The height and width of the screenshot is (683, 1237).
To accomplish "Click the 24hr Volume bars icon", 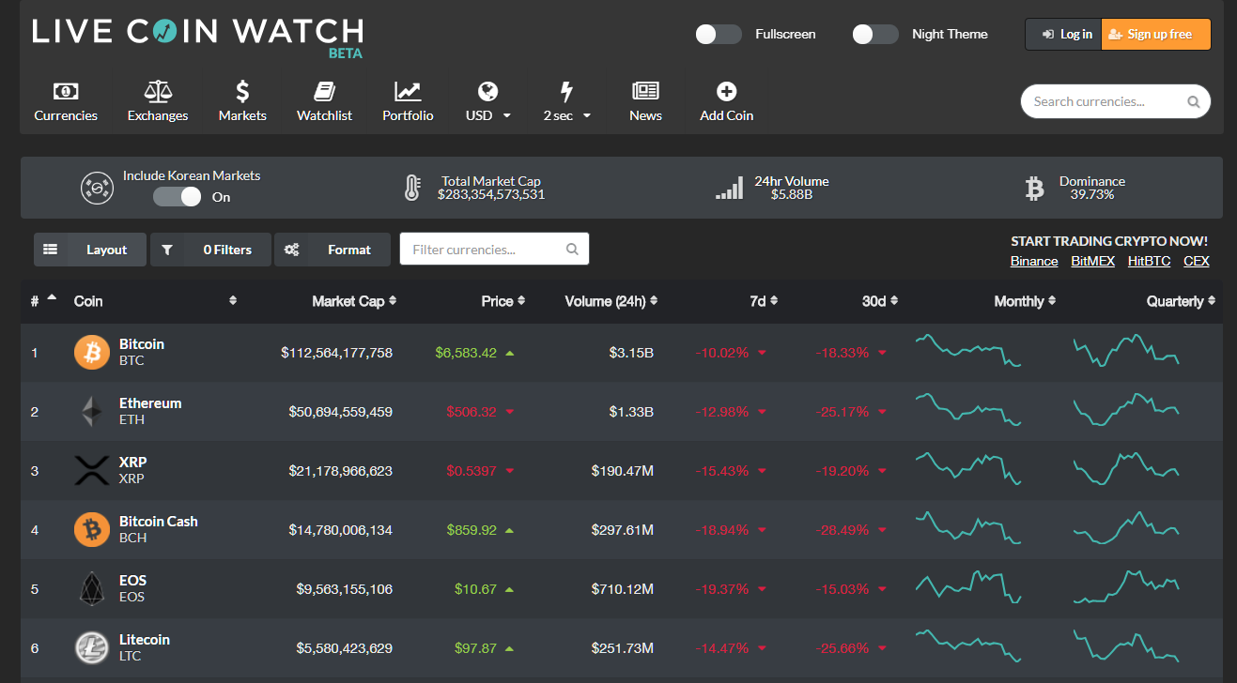I will coord(729,189).
